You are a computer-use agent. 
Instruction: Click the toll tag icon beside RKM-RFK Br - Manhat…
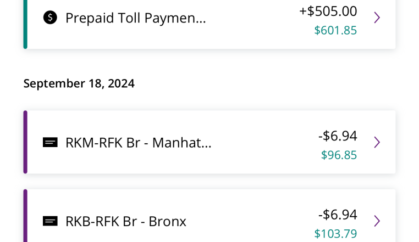pos(50,143)
